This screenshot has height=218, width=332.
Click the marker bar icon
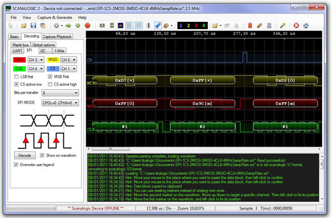(148, 25)
